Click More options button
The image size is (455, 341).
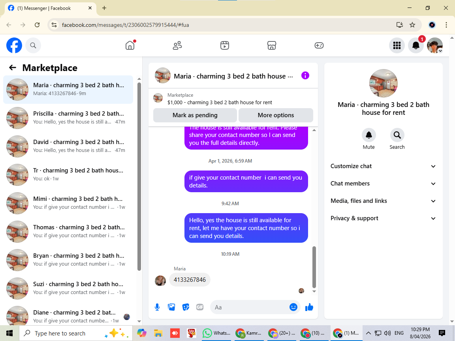tap(276, 115)
